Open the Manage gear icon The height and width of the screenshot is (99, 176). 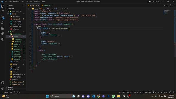point(3,88)
